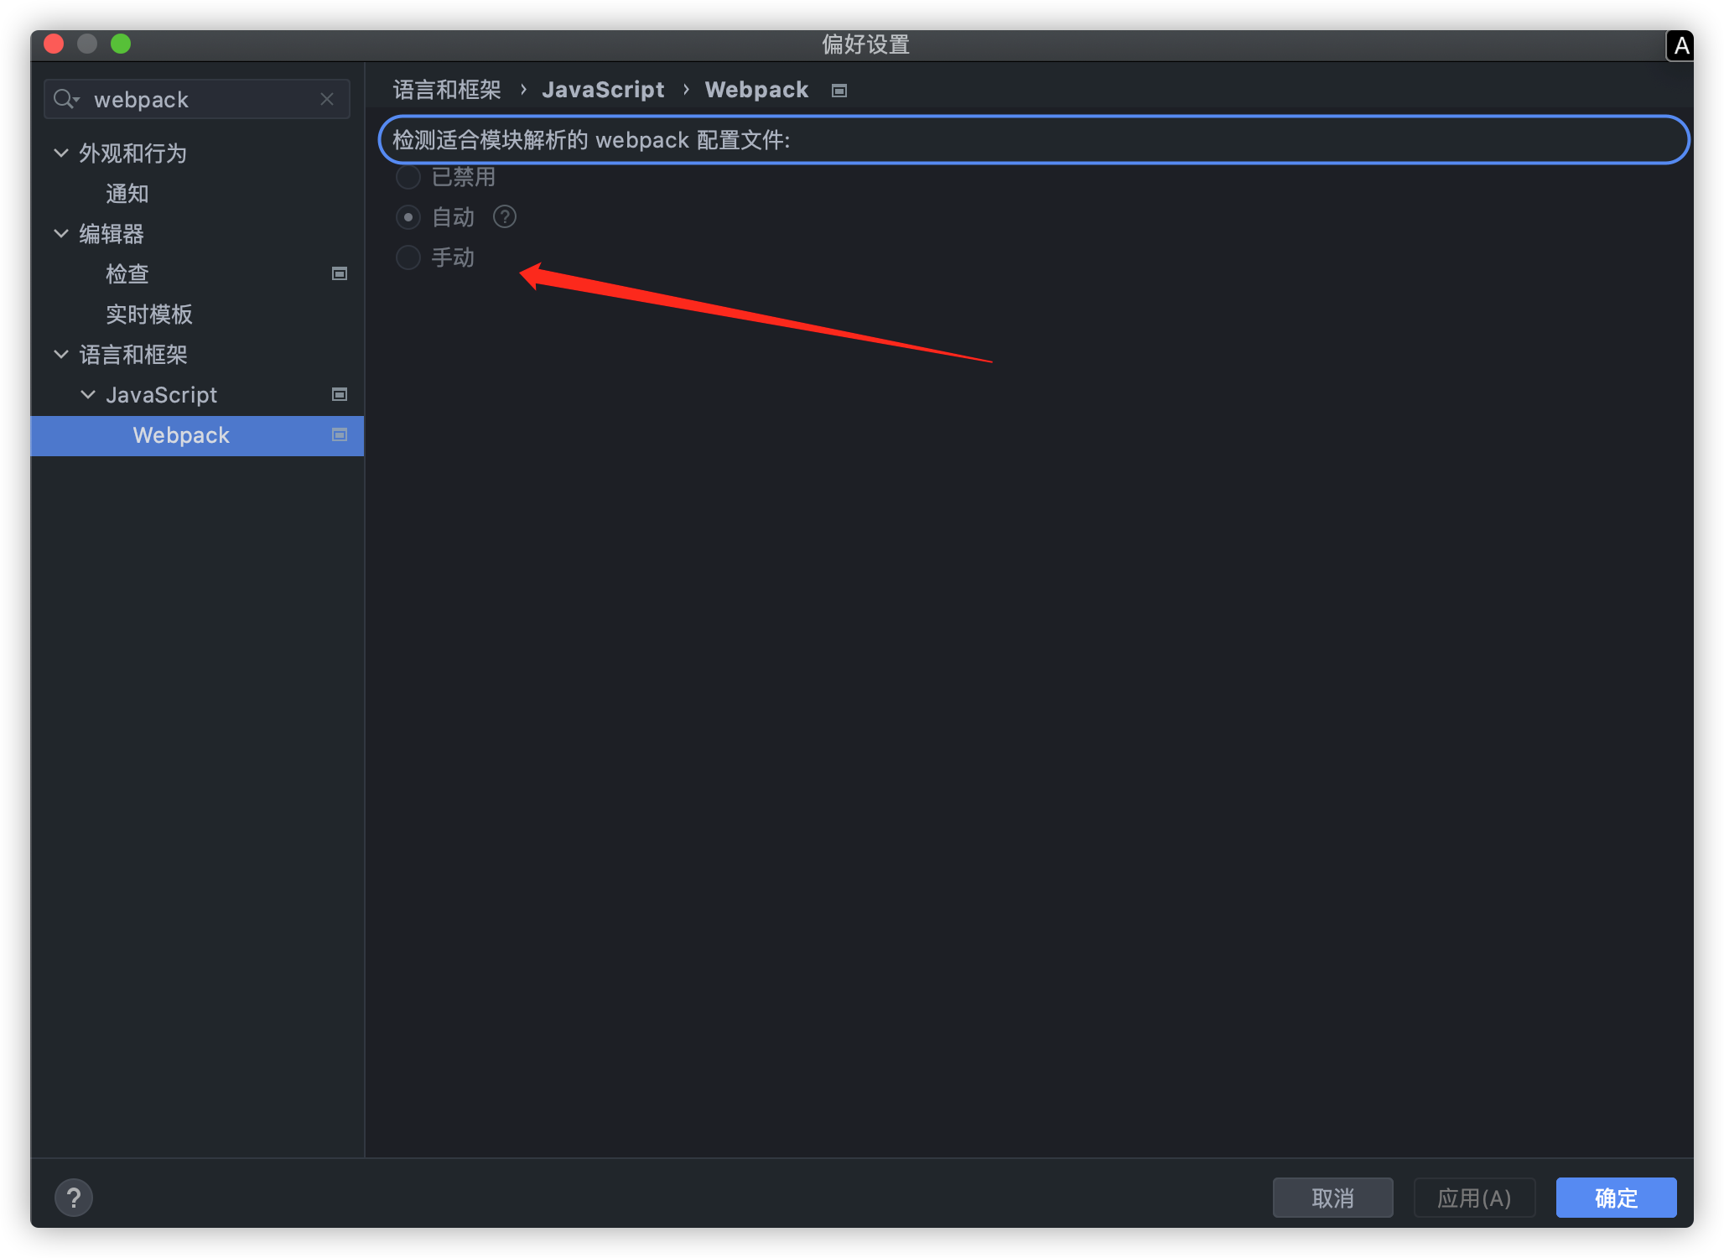The height and width of the screenshot is (1258, 1724).
Task: Open the help question mark button
Action: (x=74, y=1198)
